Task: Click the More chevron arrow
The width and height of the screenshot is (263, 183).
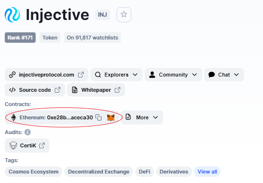Action: (156, 117)
